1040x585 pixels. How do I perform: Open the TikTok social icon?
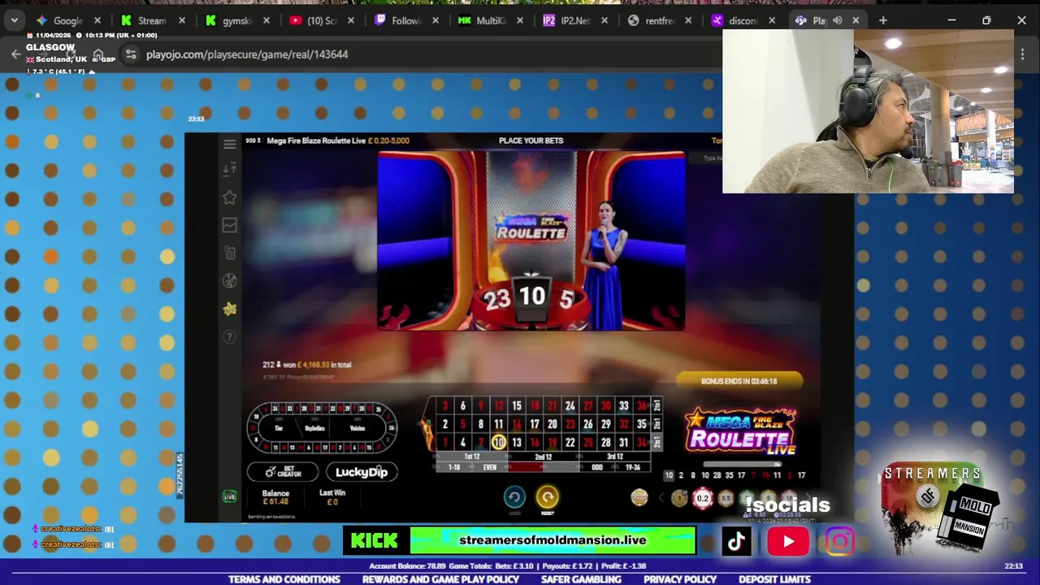(x=736, y=541)
